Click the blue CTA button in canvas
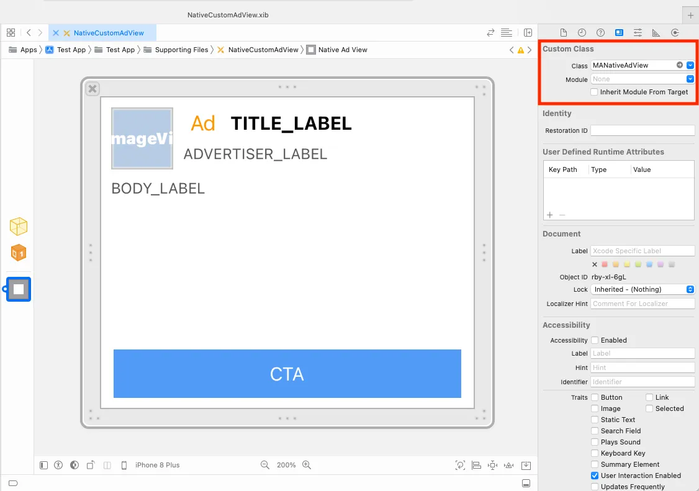The image size is (699, 491). pos(287,374)
